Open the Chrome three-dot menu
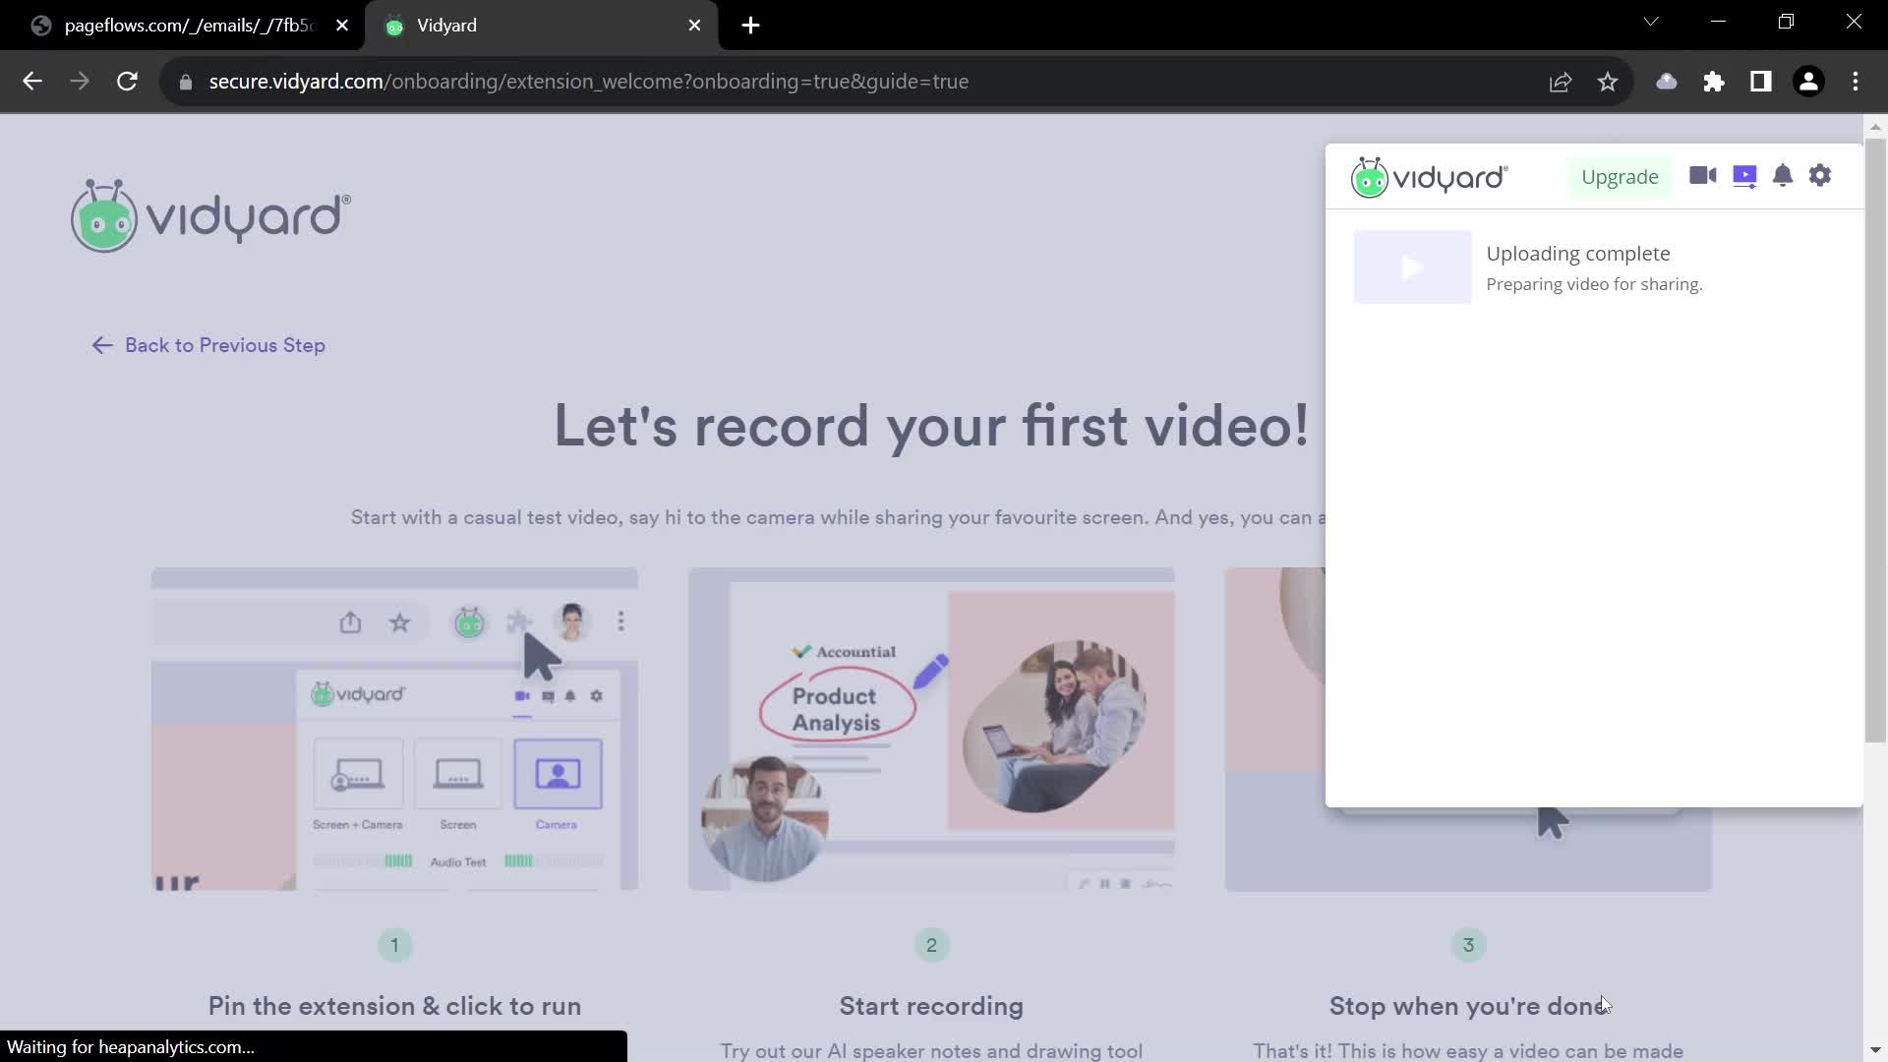Screen dimensions: 1888x1062 pyautogui.click(x=1856, y=82)
